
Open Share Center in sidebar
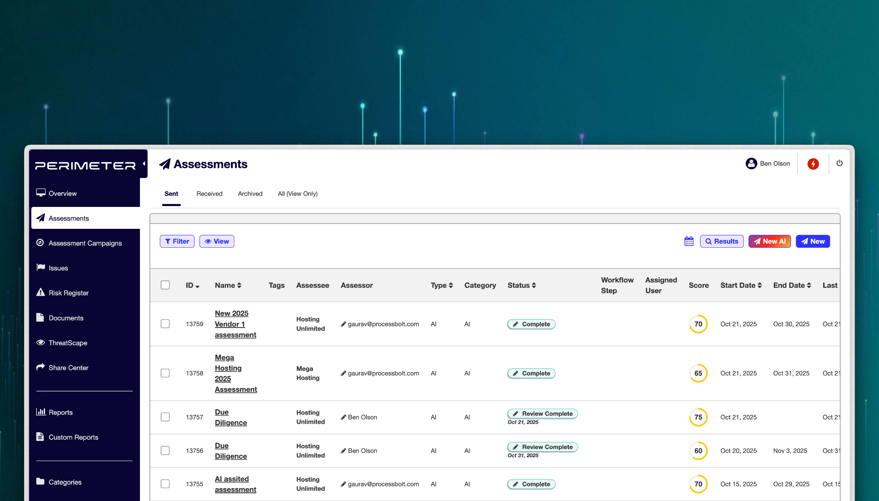coord(68,367)
